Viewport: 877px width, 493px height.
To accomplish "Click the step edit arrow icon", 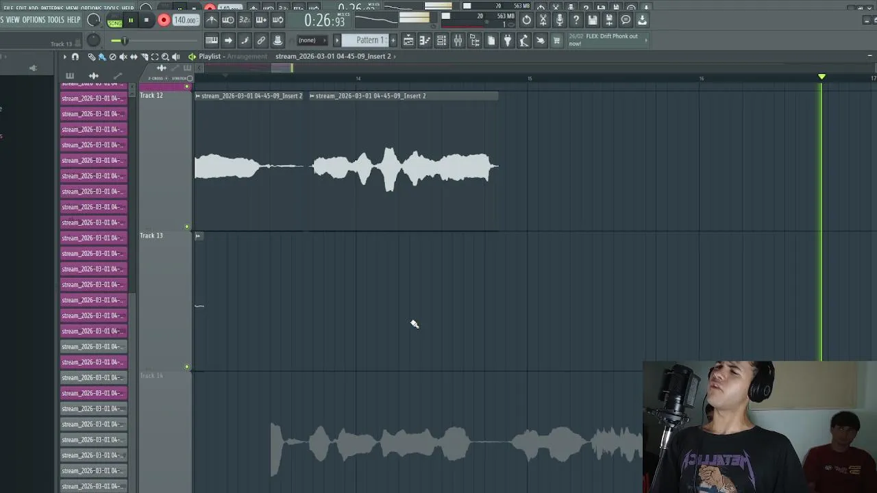I will click(228, 40).
